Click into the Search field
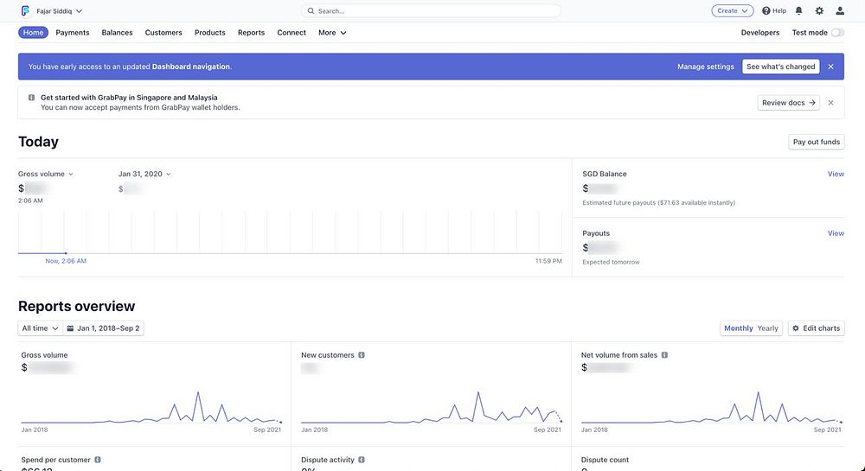865x471 pixels. [x=432, y=11]
